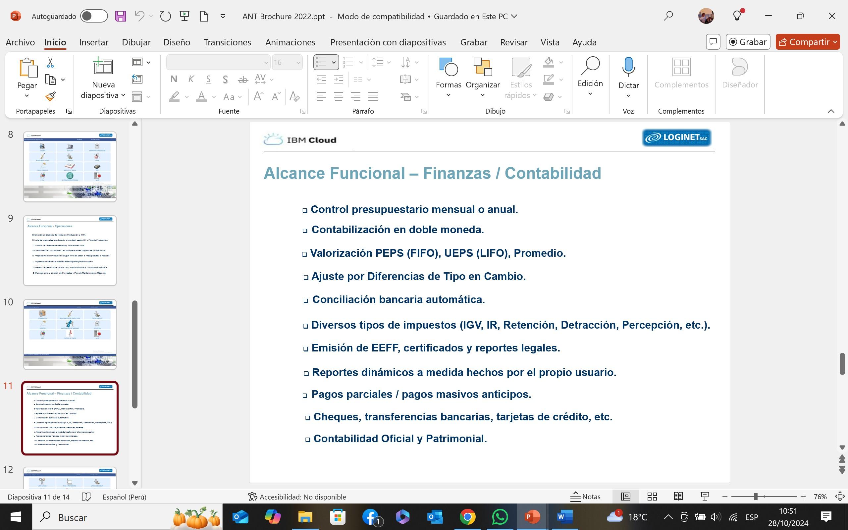Image resolution: width=848 pixels, height=530 pixels.
Task: Toggle the Notas pane
Action: click(x=585, y=496)
